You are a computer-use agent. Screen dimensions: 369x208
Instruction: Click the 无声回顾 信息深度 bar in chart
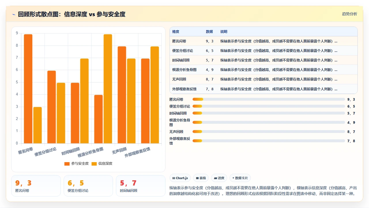coord(131,101)
